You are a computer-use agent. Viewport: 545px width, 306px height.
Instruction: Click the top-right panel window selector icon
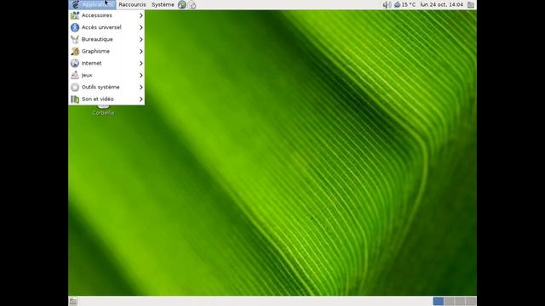[x=471, y=5]
